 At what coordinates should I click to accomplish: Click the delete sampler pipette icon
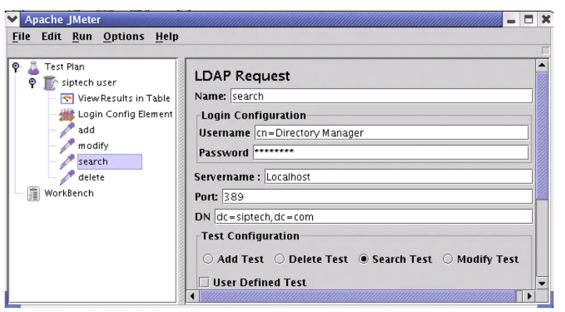pos(67,178)
